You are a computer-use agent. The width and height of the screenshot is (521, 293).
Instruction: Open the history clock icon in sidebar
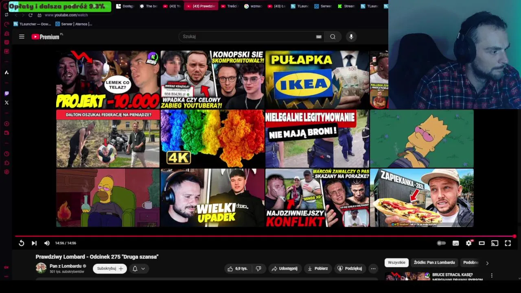click(x=7, y=154)
